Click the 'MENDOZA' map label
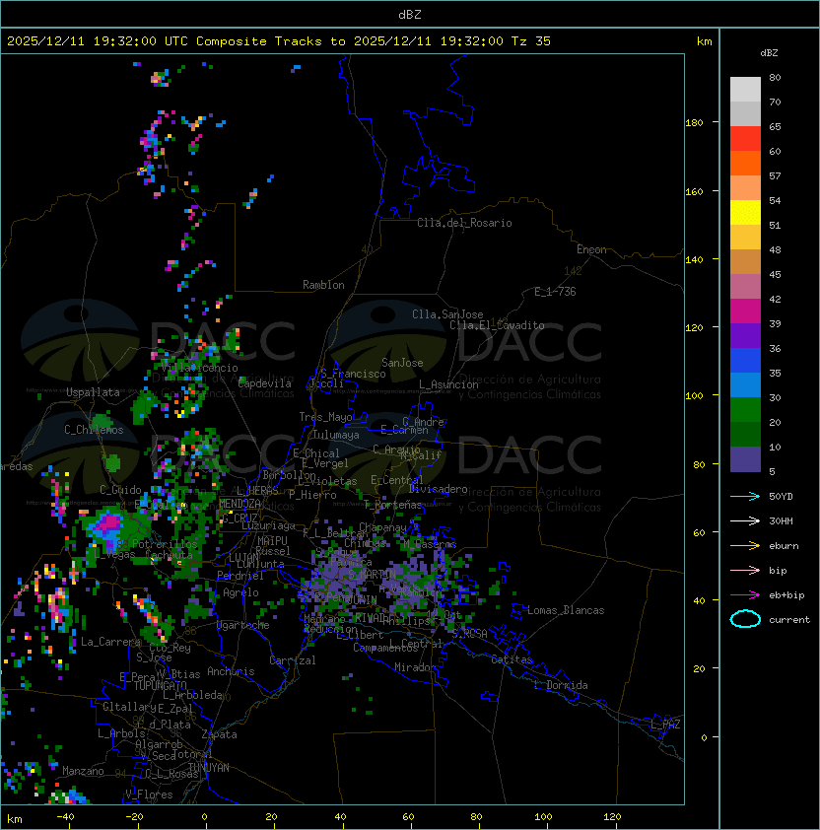The image size is (820, 830). (239, 504)
